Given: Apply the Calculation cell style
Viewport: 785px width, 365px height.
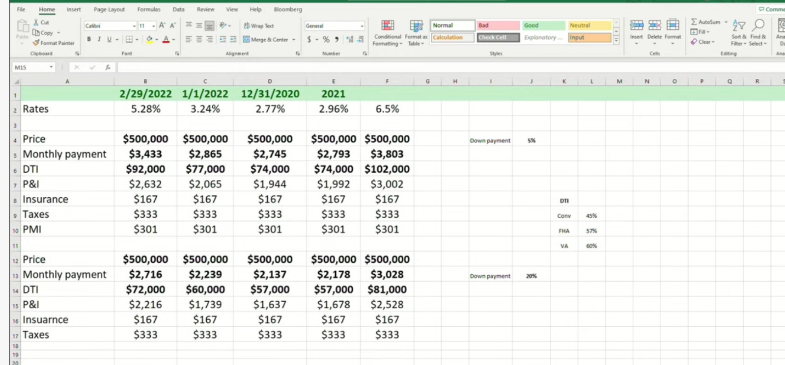Looking at the screenshot, I should (x=452, y=37).
